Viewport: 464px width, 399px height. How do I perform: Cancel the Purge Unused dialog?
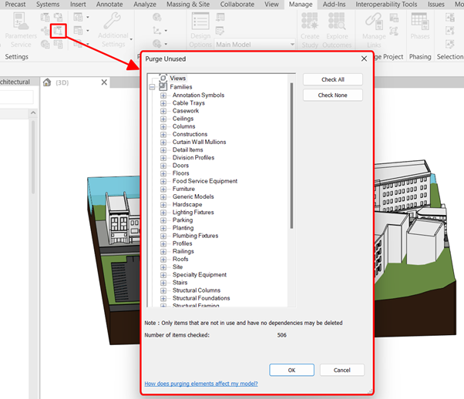[x=341, y=370]
